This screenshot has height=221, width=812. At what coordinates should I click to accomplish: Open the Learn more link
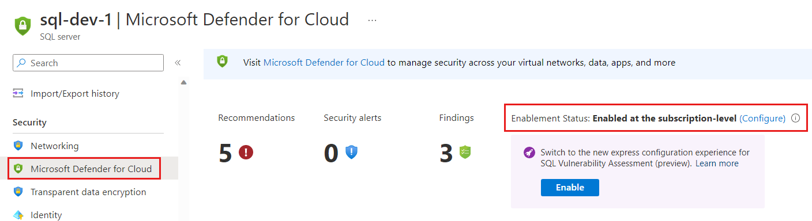point(717,163)
